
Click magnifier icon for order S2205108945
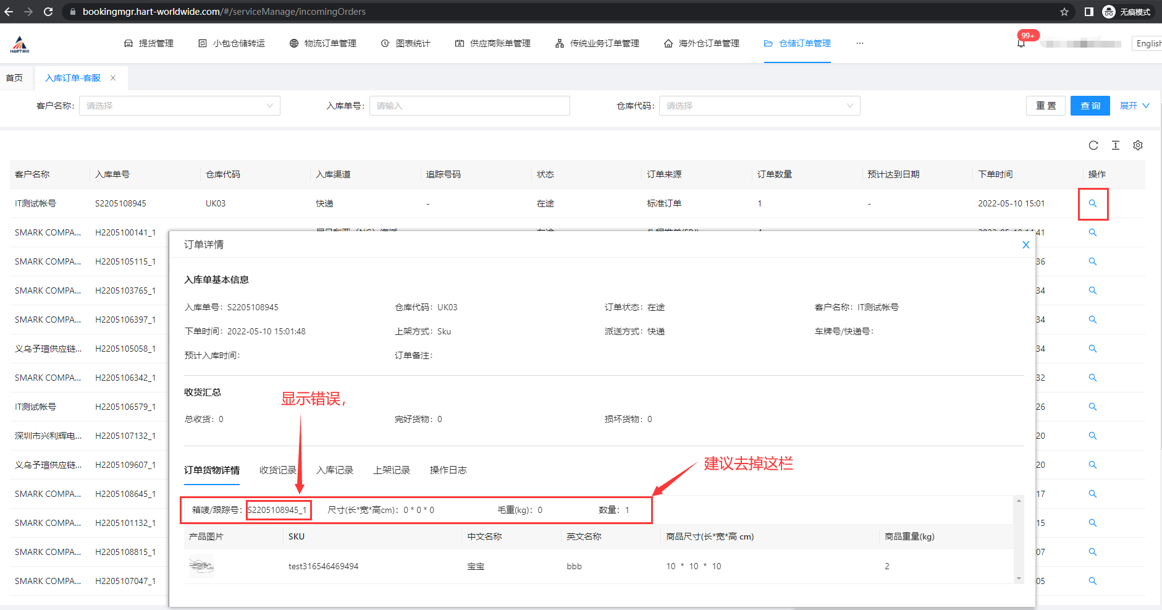(1093, 203)
